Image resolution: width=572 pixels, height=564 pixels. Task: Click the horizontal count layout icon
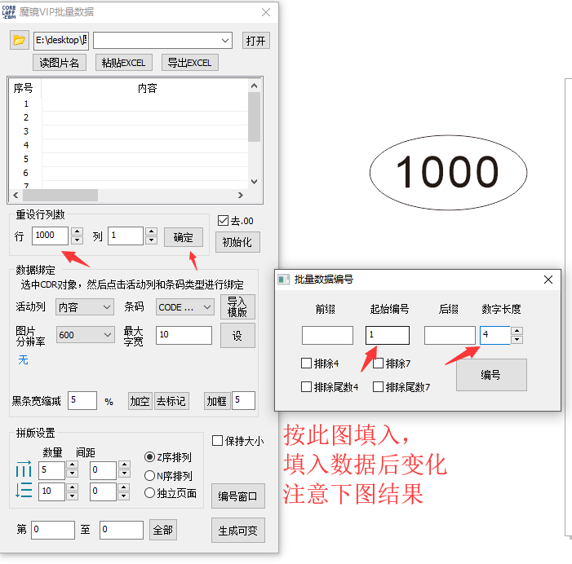[x=24, y=470]
